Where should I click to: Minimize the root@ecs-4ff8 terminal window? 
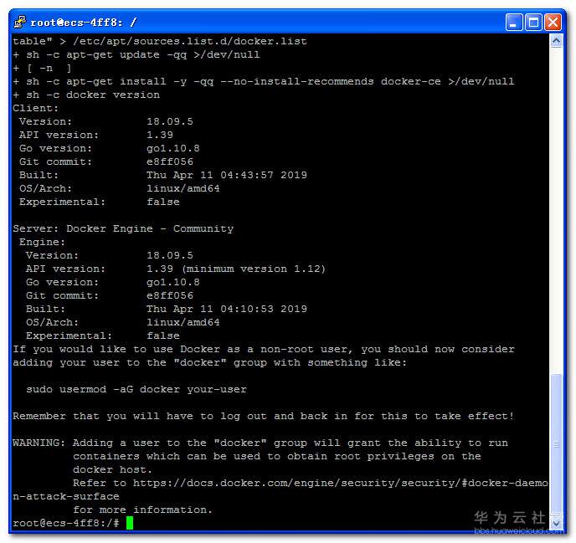pyautogui.click(x=513, y=23)
